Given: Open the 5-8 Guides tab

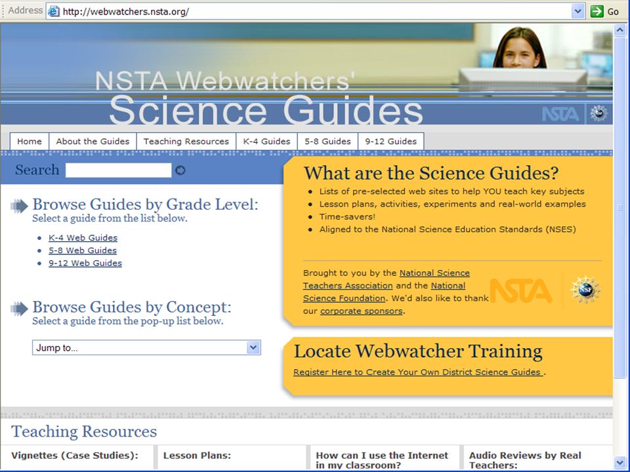Looking at the screenshot, I should [x=327, y=142].
